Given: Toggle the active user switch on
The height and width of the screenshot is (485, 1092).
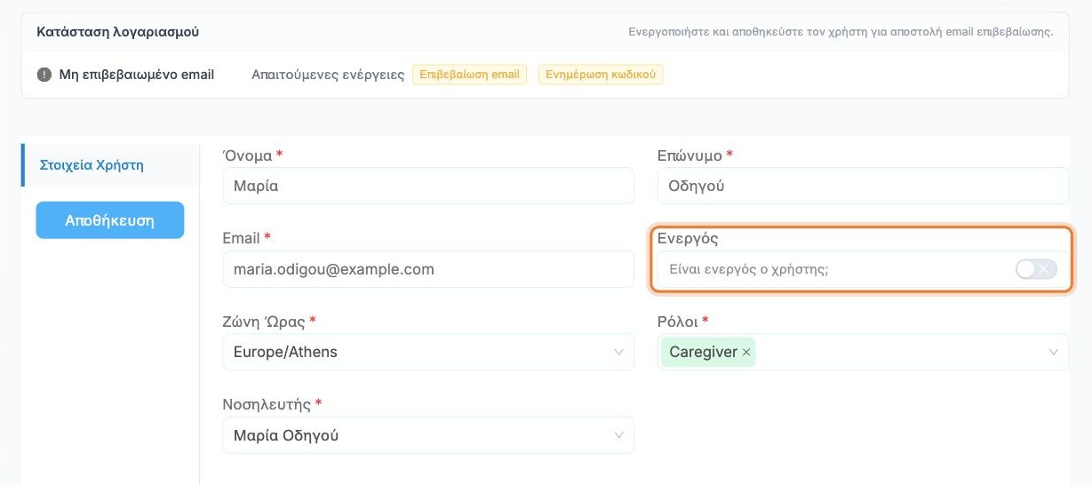Looking at the screenshot, I should (1036, 269).
